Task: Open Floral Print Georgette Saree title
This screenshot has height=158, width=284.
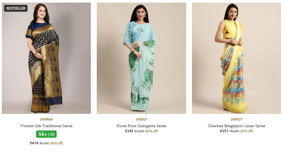Action: 142,126
